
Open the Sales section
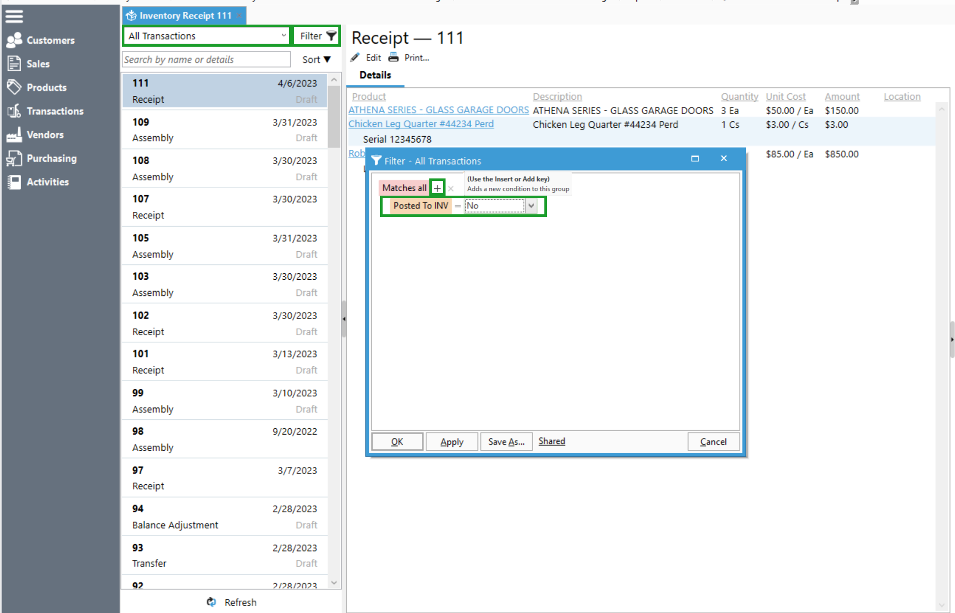tap(38, 63)
